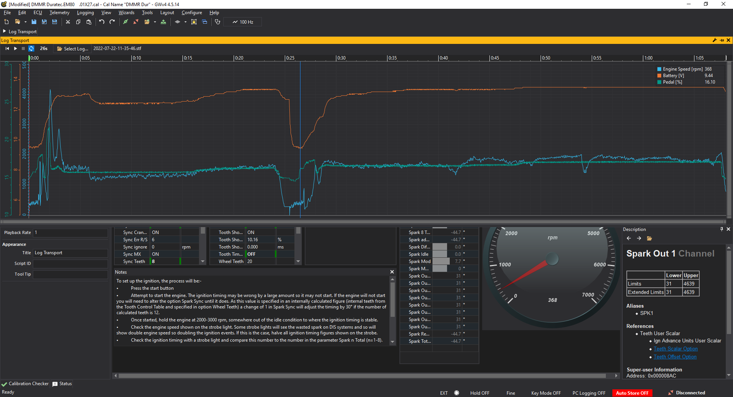Close the Log Transport panel

pos(728,40)
